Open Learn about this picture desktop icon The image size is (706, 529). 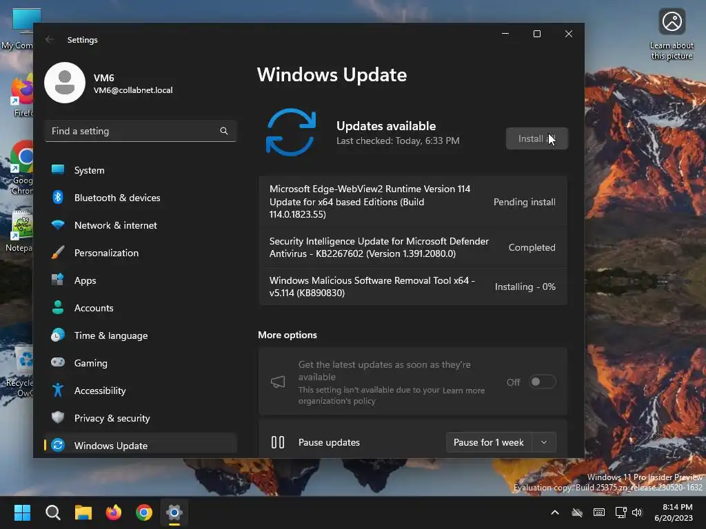point(672,34)
